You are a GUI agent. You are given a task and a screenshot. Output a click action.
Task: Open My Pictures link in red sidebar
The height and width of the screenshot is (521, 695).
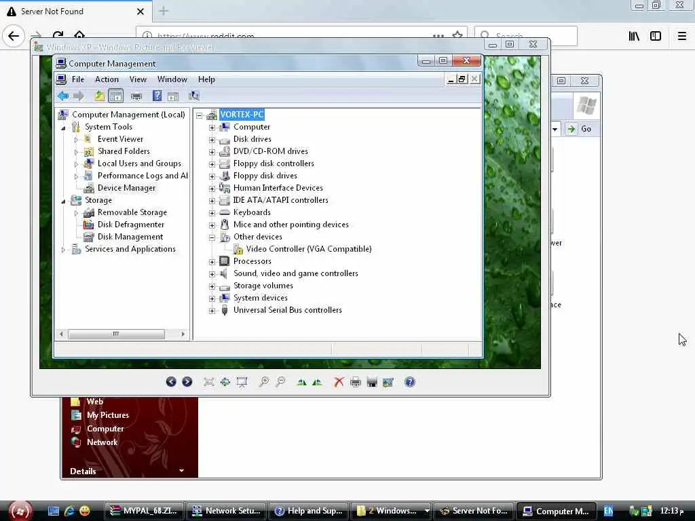tap(108, 415)
